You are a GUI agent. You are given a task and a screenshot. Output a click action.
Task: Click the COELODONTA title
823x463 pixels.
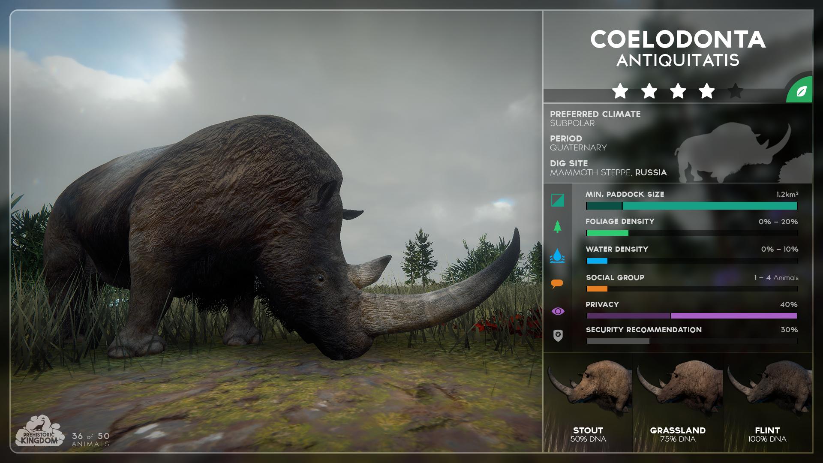pos(678,39)
